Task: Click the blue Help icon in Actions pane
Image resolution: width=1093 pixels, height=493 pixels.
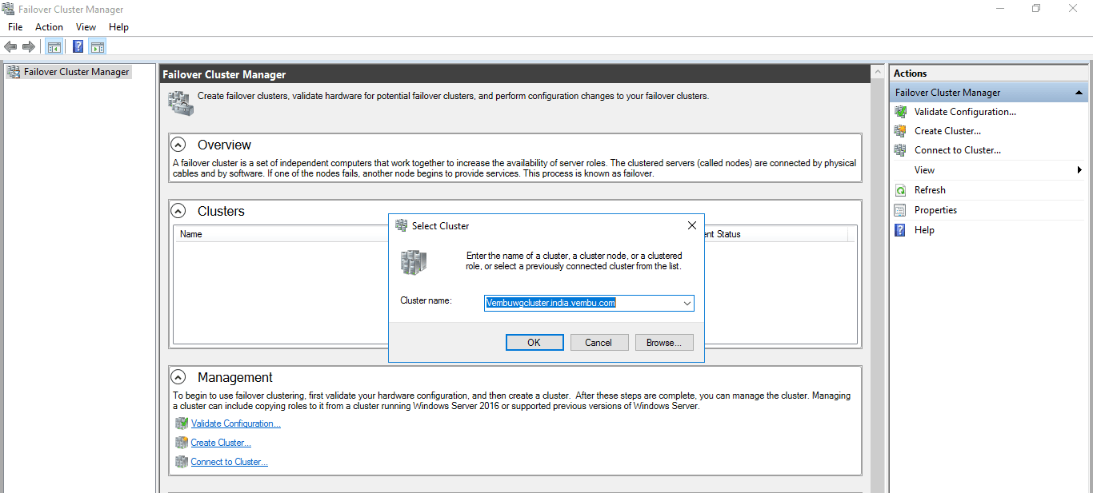Action: coord(900,230)
